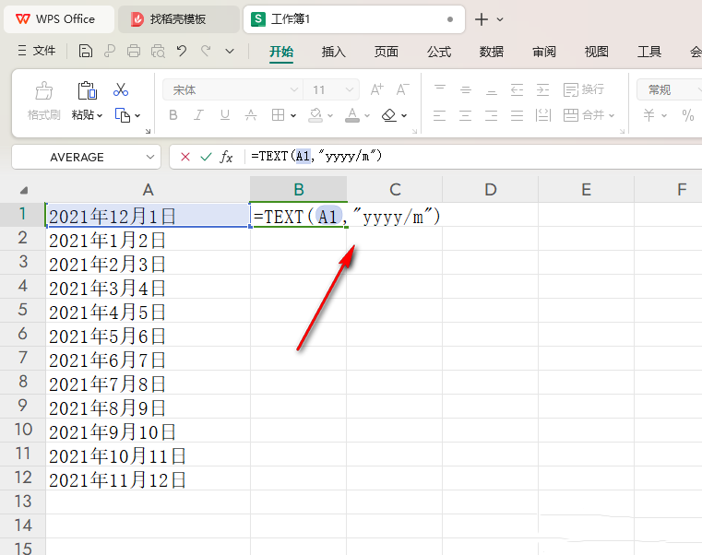The image size is (702, 555).
Task: Switch to 数据 Data tab
Action: tap(492, 52)
